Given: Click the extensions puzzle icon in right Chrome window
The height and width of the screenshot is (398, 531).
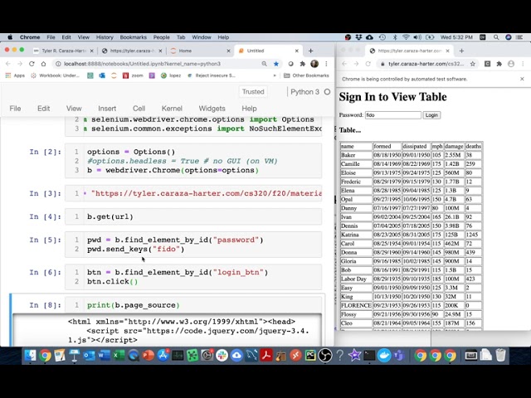Looking at the screenshot, I should click(x=499, y=64).
